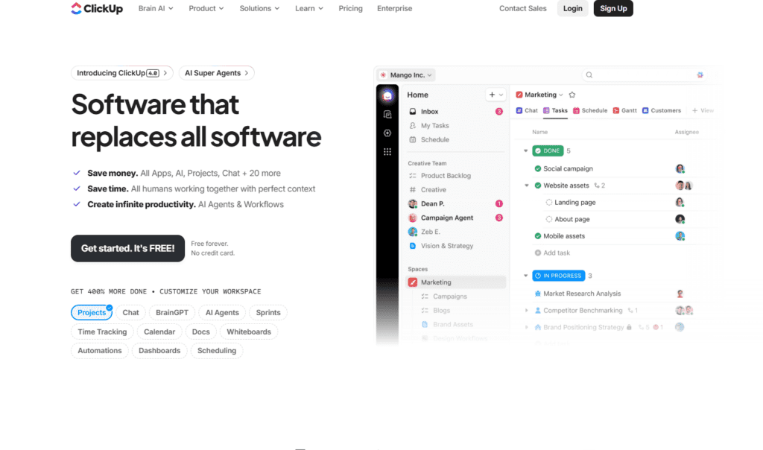Screen dimensions: 763x450
Task: Click the AI sparkle icon in search bar
Action: (700, 75)
